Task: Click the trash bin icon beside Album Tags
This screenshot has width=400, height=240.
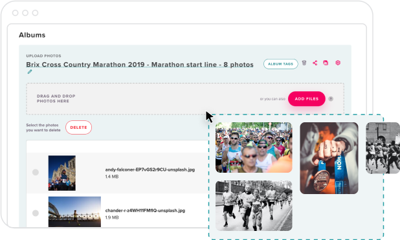Action: coord(304,63)
